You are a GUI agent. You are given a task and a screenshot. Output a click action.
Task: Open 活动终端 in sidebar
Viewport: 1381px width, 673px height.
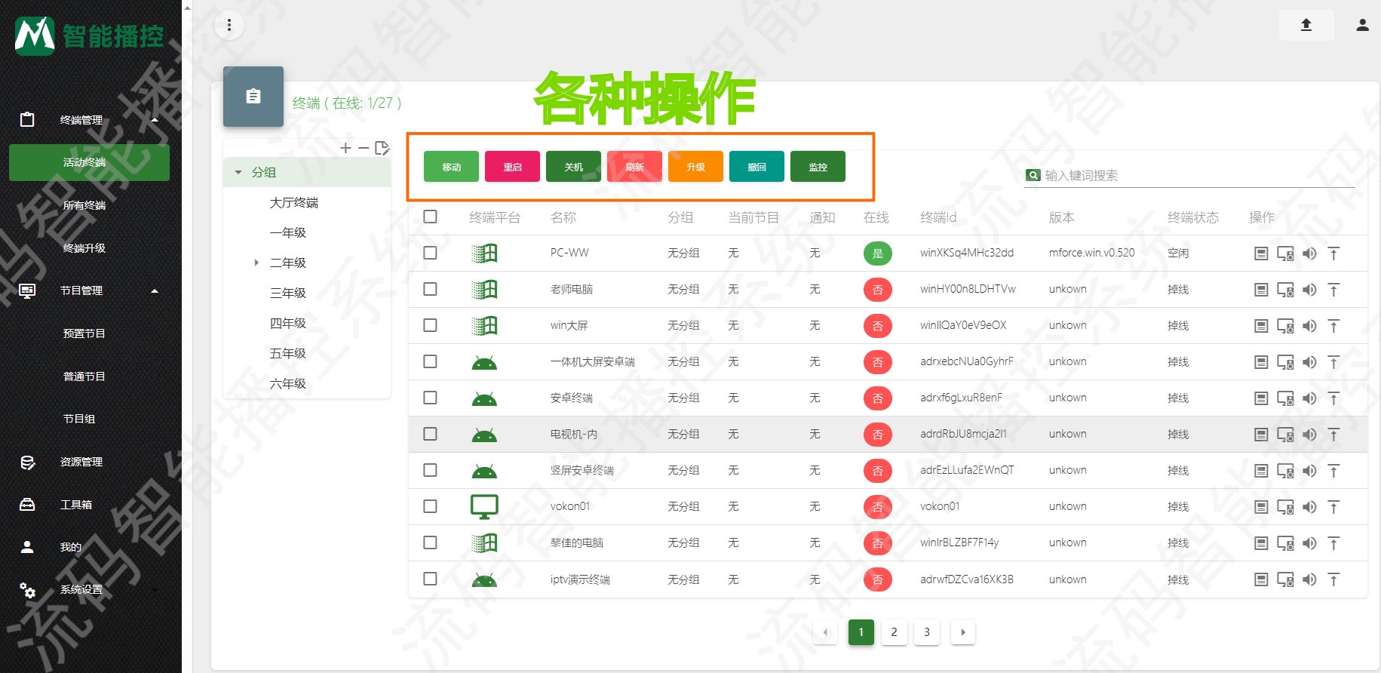point(89,163)
